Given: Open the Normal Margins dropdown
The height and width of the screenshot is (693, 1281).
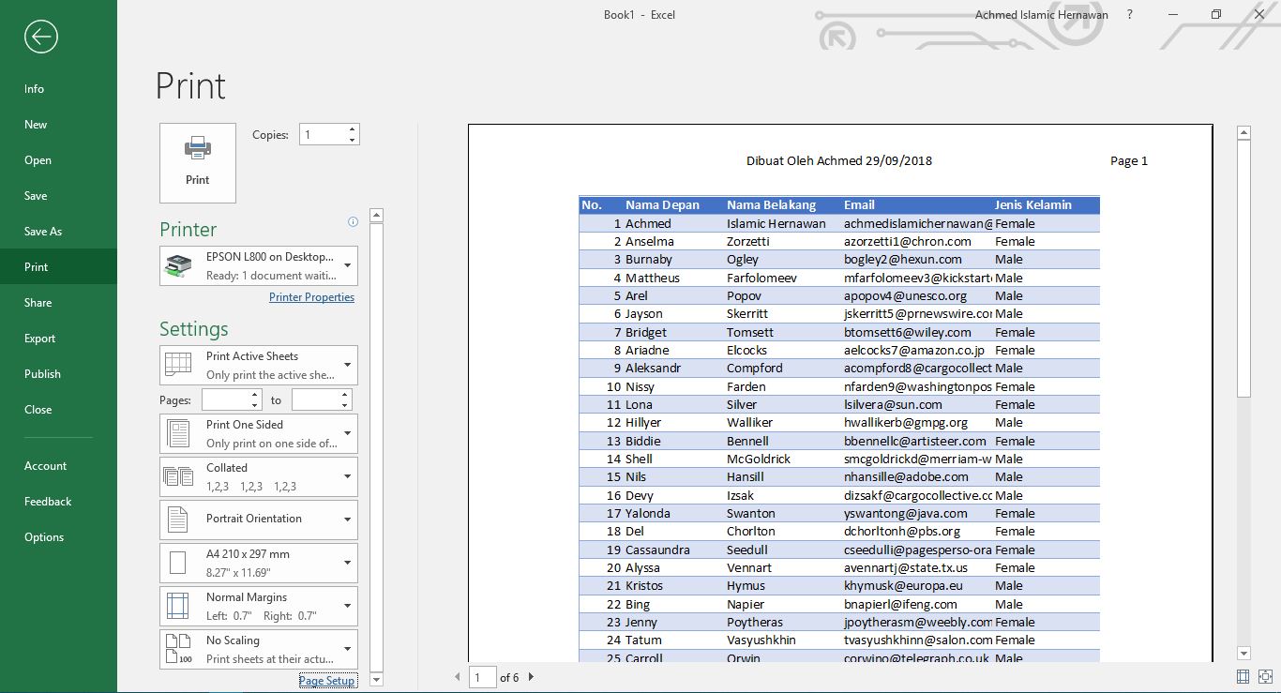Looking at the screenshot, I should [x=259, y=607].
